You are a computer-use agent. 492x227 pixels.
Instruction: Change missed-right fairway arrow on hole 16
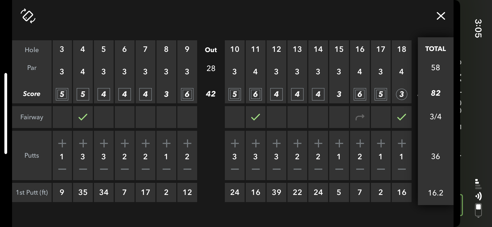point(360,117)
